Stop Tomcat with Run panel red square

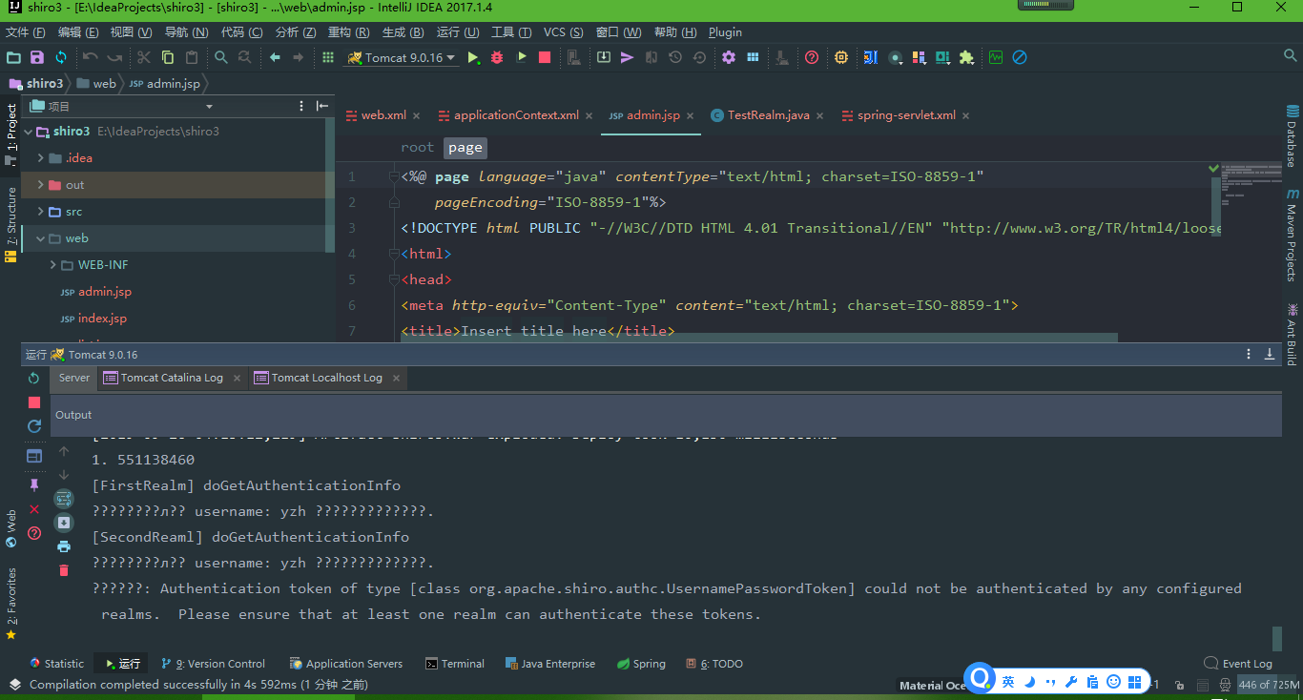[x=34, y=402]
